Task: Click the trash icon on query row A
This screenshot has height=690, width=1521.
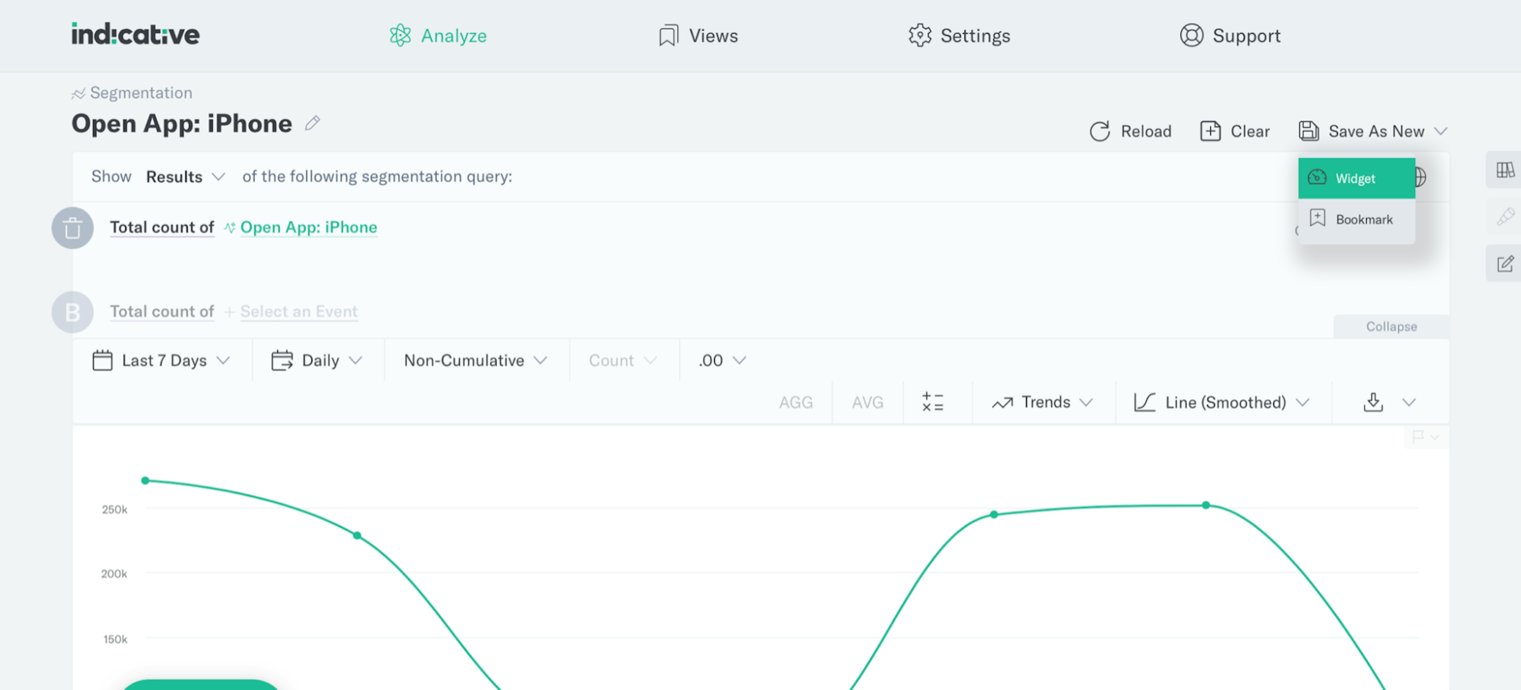Action: [72, 227]
